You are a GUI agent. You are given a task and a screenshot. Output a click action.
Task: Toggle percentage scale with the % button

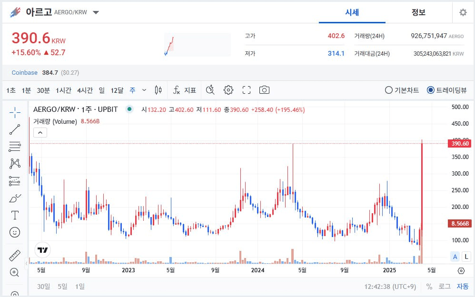[428, 287]
